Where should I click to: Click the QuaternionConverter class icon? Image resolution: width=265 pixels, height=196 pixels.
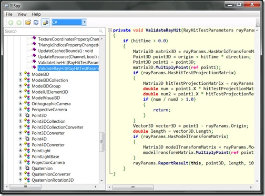click(x=27, y=174)
